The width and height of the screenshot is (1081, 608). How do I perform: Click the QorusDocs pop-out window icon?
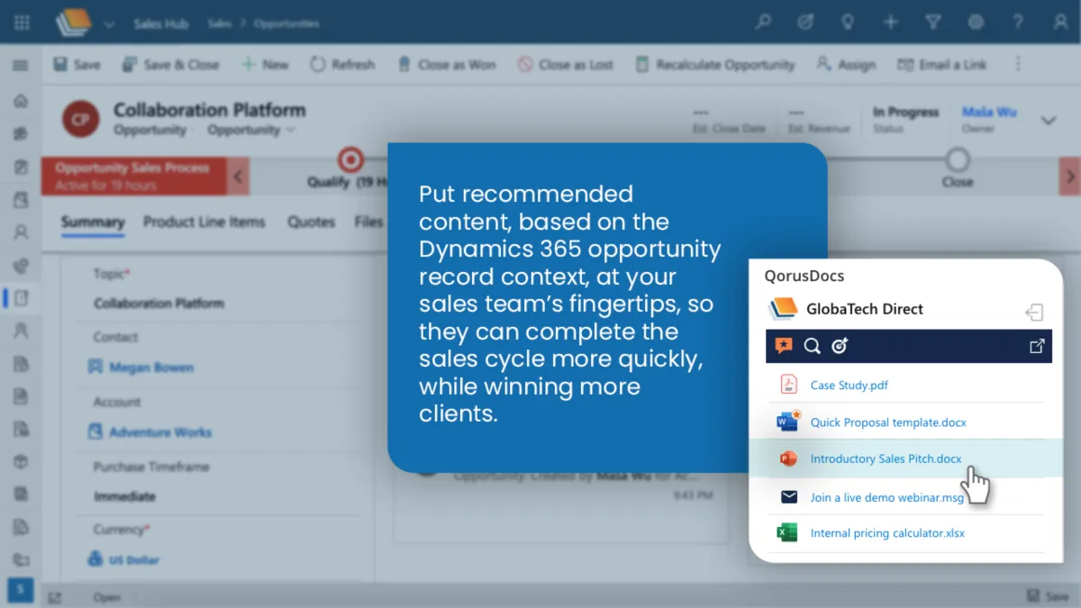pos(1037,346)
